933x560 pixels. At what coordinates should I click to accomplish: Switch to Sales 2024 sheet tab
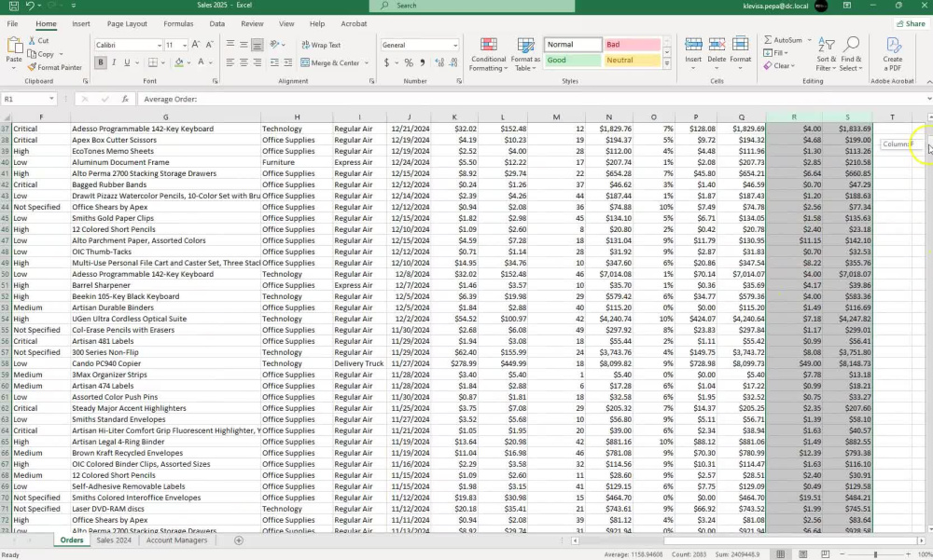[114, 540]
